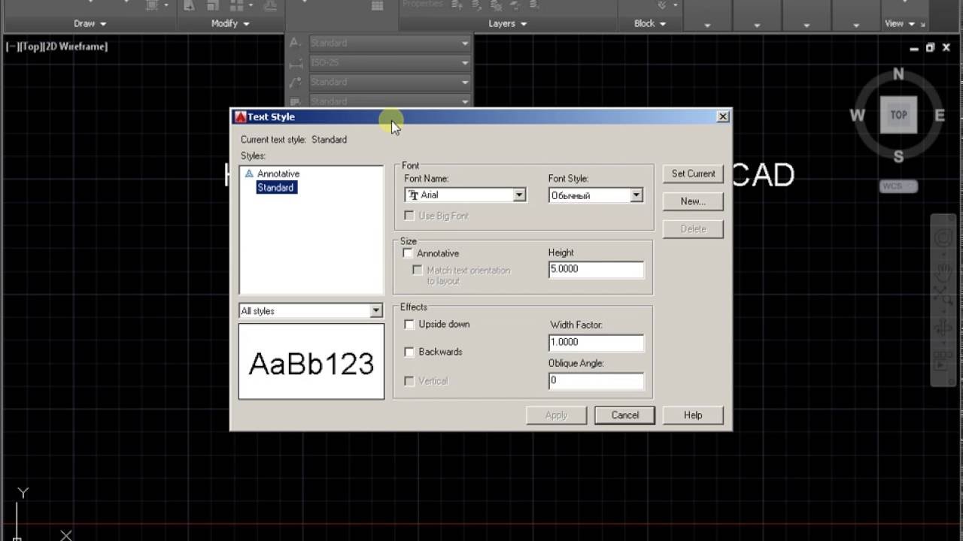
Task: Click Zoom Extents in navigation bar
Action: [943, 296]
